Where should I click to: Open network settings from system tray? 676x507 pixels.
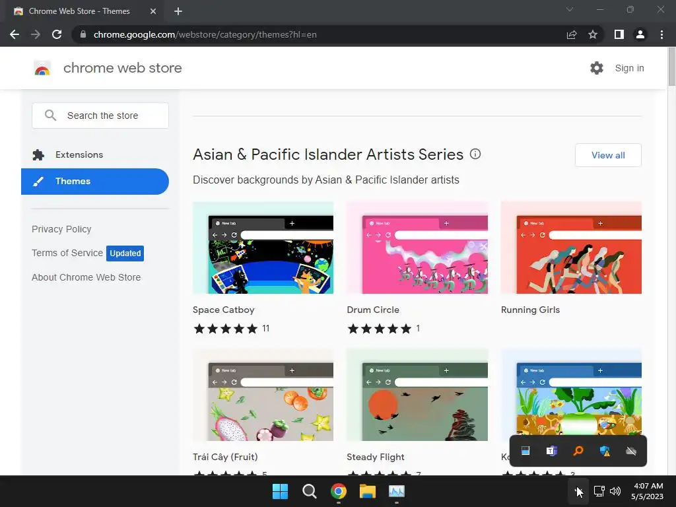coord(599,491)
